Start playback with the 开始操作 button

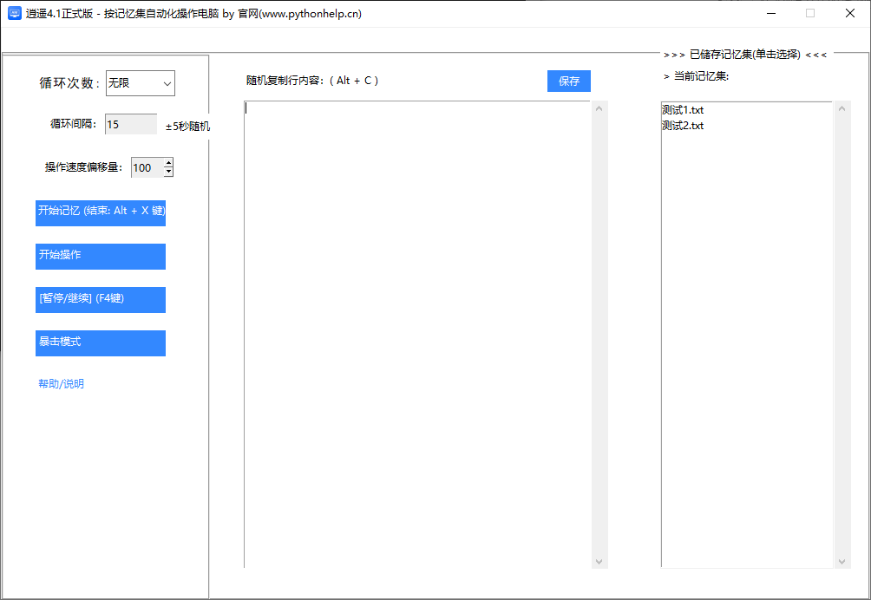100,256
